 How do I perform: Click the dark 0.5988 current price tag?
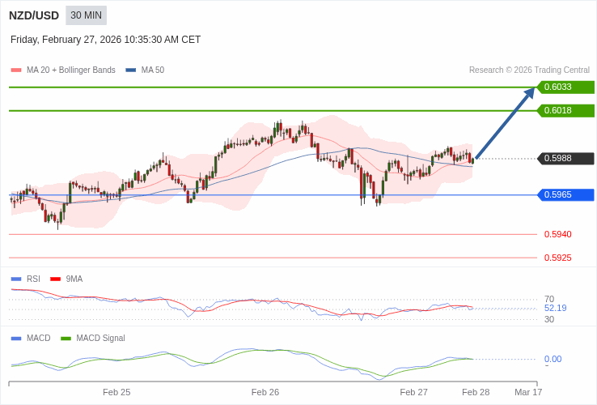[565, 159]
